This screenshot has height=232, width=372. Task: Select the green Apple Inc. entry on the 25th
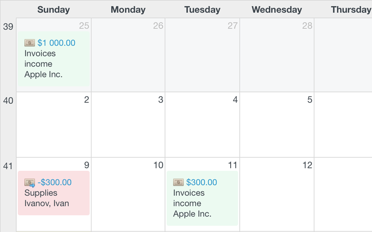pyautogui.click(x=54, y=59)
